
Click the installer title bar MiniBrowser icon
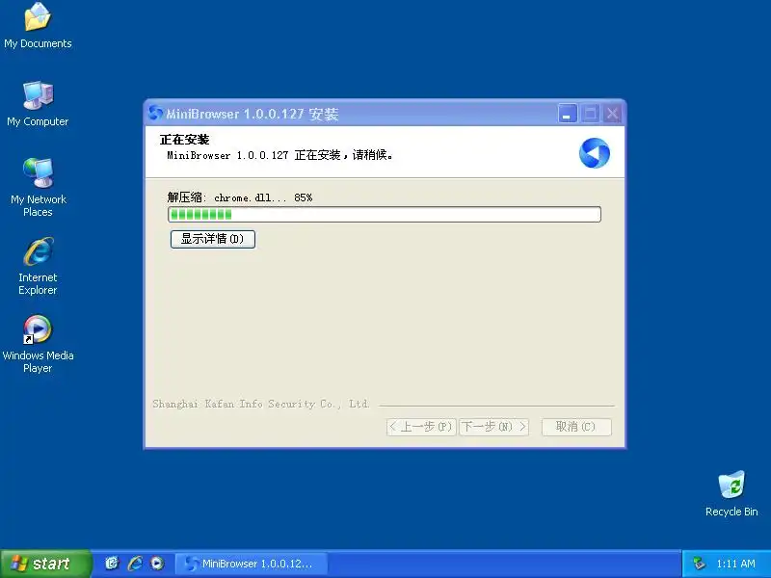click(x=155, y=114)
